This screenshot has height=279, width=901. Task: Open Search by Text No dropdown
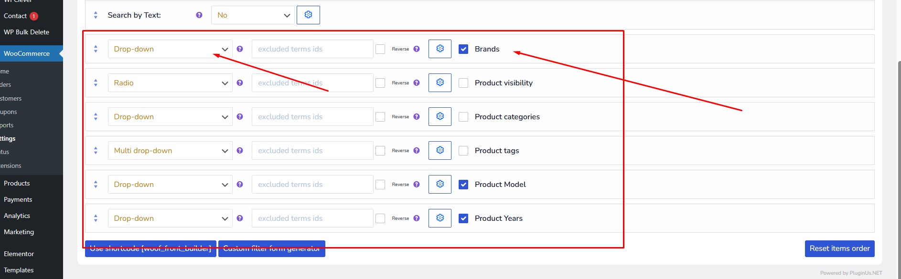pyautogui.click(x=253, y=15)
